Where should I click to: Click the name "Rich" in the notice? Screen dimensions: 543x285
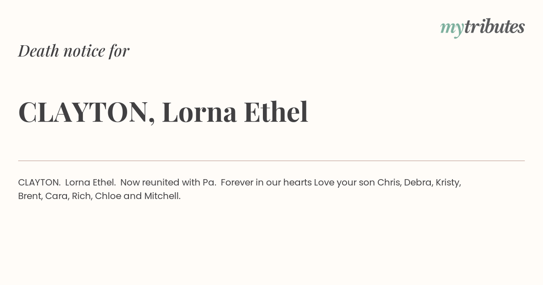pyautogui.click(x=82, y=196)
